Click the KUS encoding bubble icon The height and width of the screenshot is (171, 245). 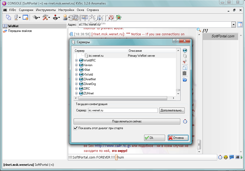click(232, 157)
